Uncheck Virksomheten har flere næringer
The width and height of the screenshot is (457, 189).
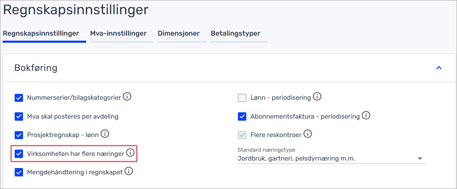click(19, 154)
